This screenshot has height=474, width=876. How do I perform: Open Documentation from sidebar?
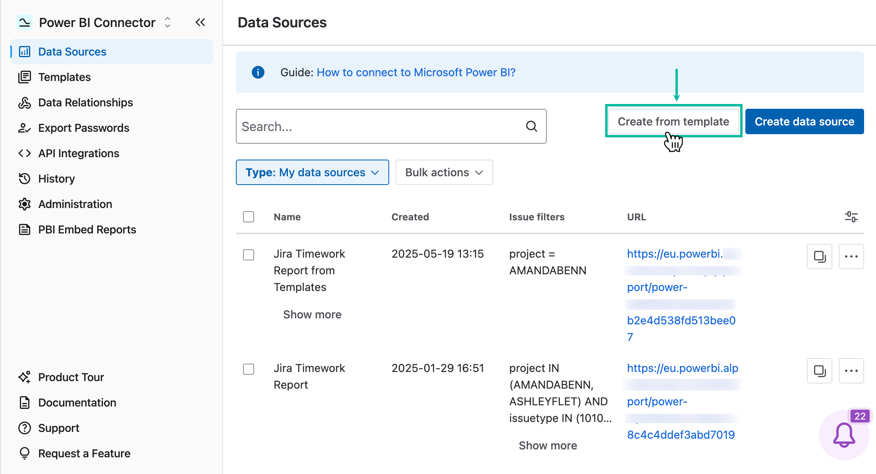tap(112, 403)
